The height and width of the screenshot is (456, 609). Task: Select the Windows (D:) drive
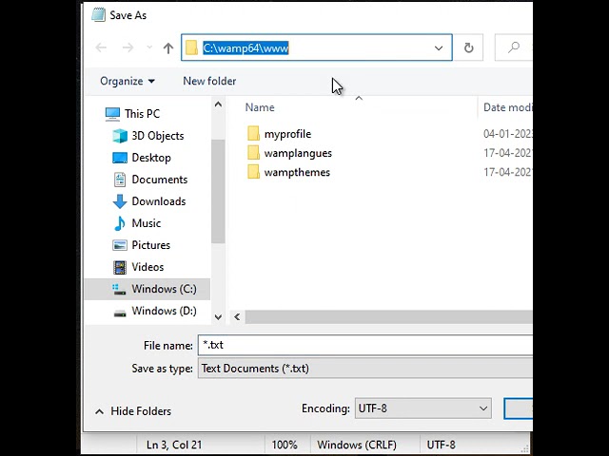tap(163, 311)
